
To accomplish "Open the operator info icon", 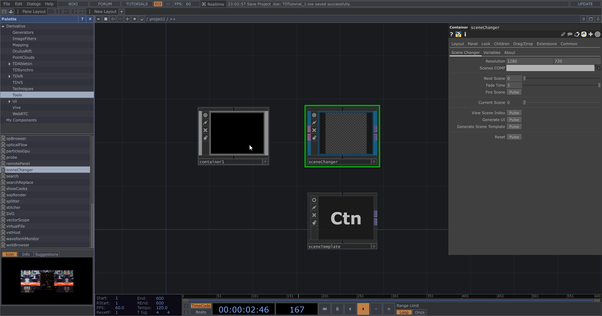I will [465, 34].
